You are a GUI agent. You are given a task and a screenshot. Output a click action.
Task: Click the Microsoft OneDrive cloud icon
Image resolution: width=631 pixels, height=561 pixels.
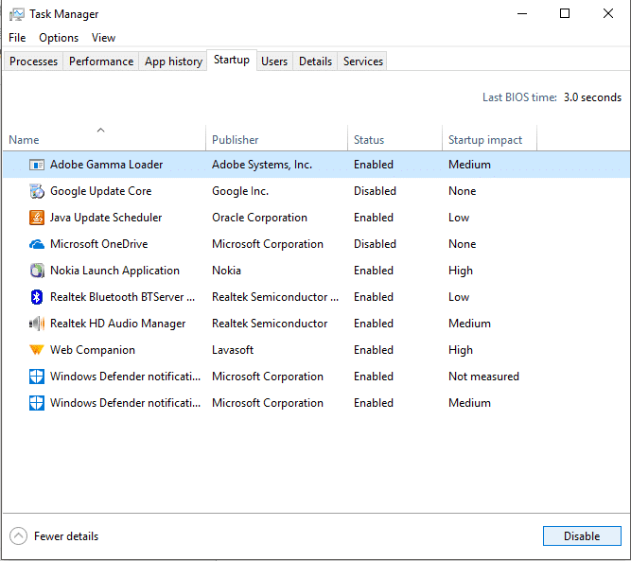click(x=37, y=244)
